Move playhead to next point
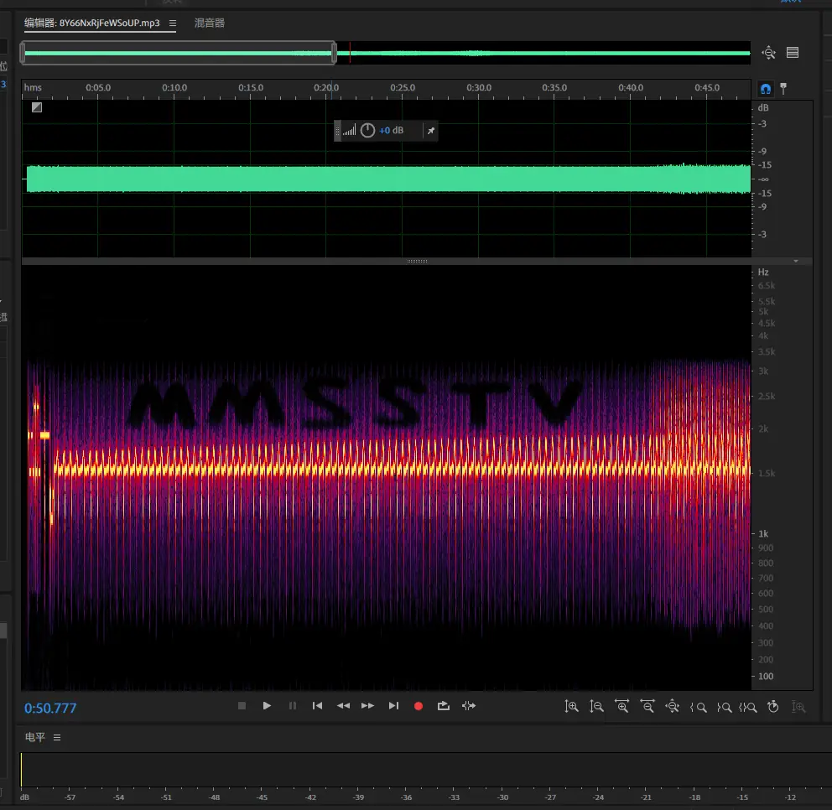Image resolution: width=832 pixels, height=810 pixels. tap(393, 705)
